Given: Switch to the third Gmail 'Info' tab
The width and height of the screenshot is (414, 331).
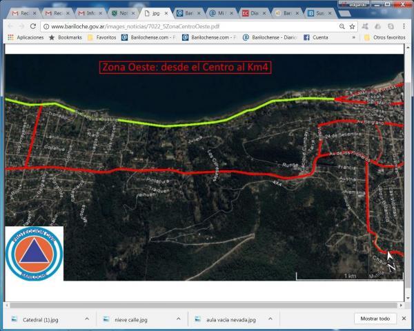Looking at the screenshot, I should pyautogui.click(x=90, y=13).
